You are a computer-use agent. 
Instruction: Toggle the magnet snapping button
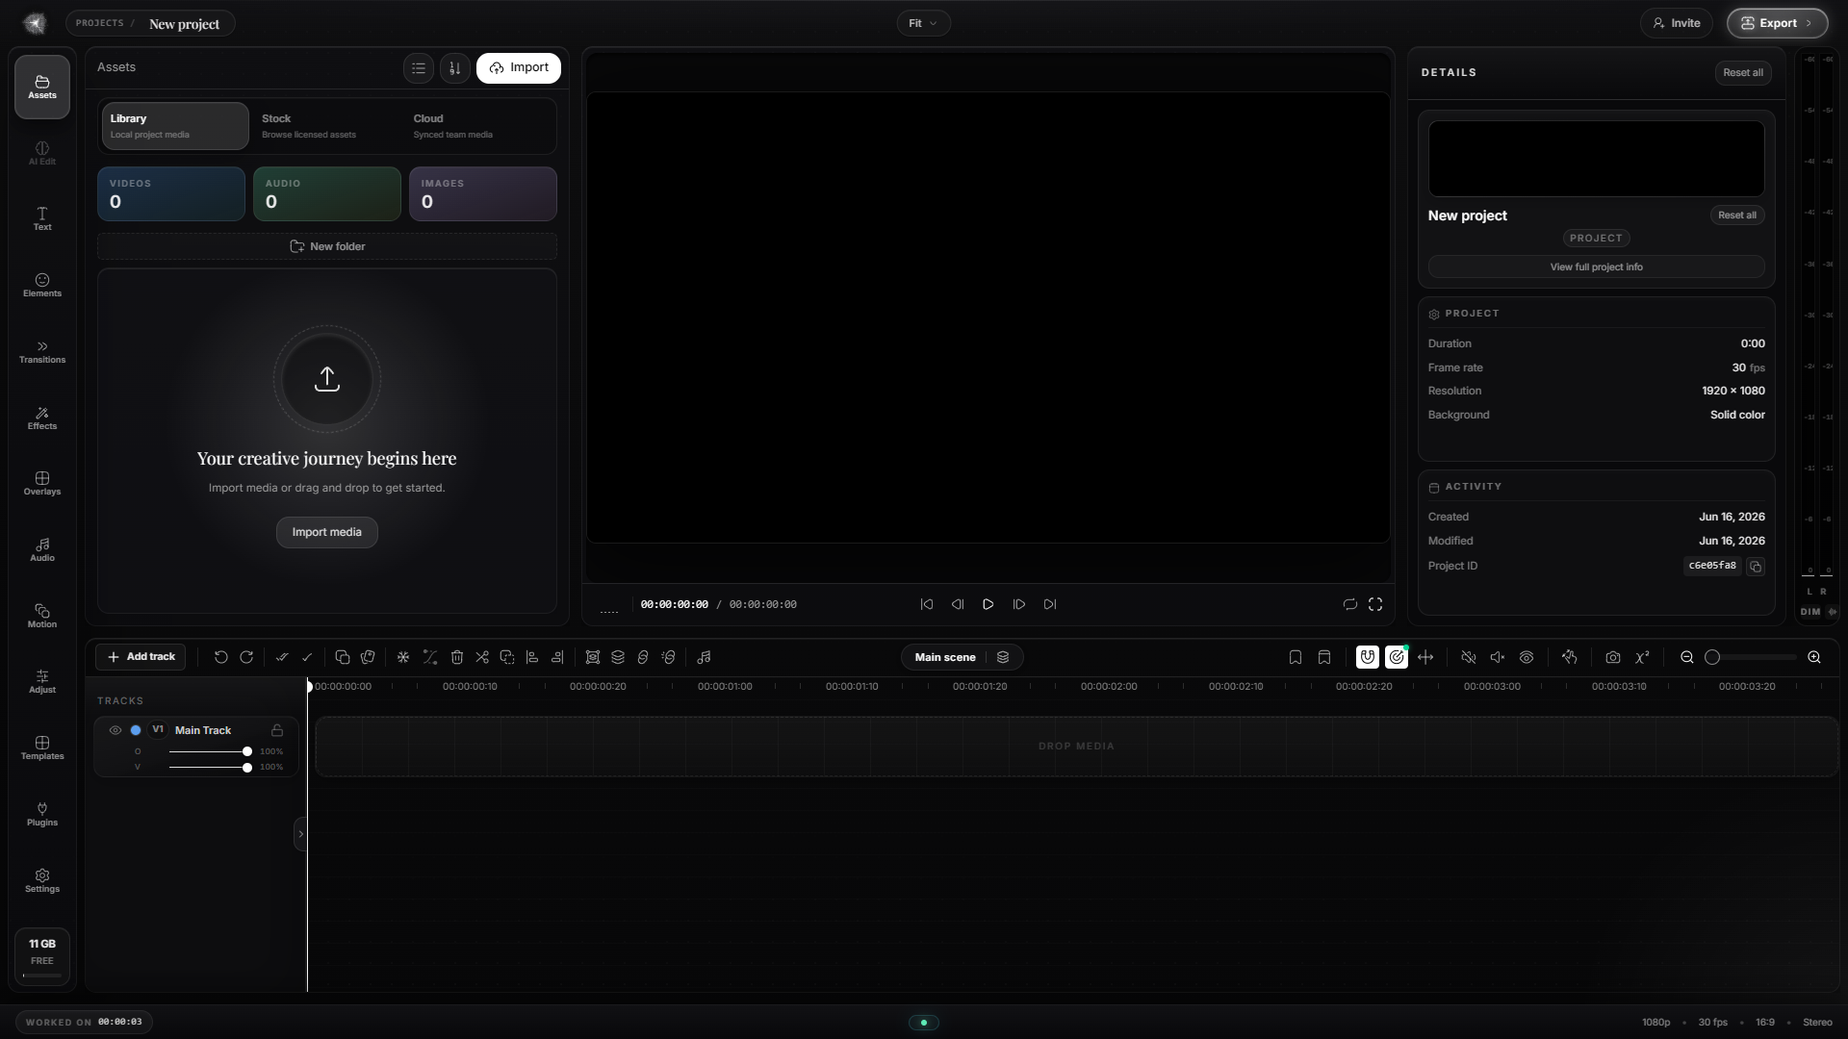tap(1368, 657)
